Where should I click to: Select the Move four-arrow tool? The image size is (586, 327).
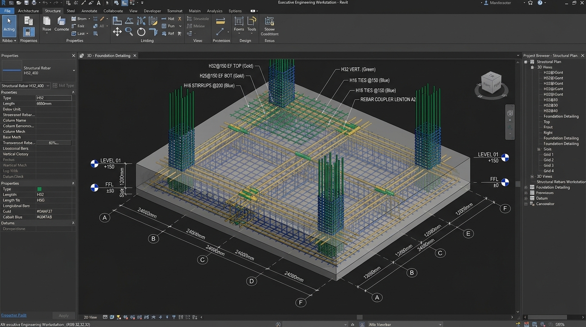117,32
